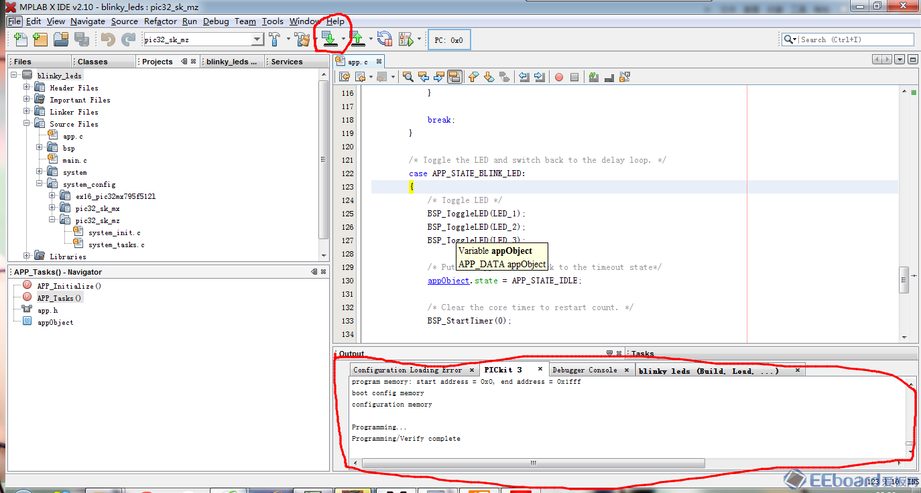The height and width of the screenshot is (493, 921).
Task: Click the Make and Program Device download icon
Action: point(329,39)
